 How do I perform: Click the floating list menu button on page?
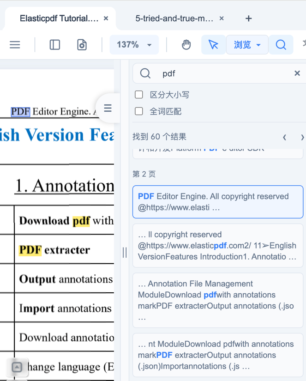(x=108, y=108)
